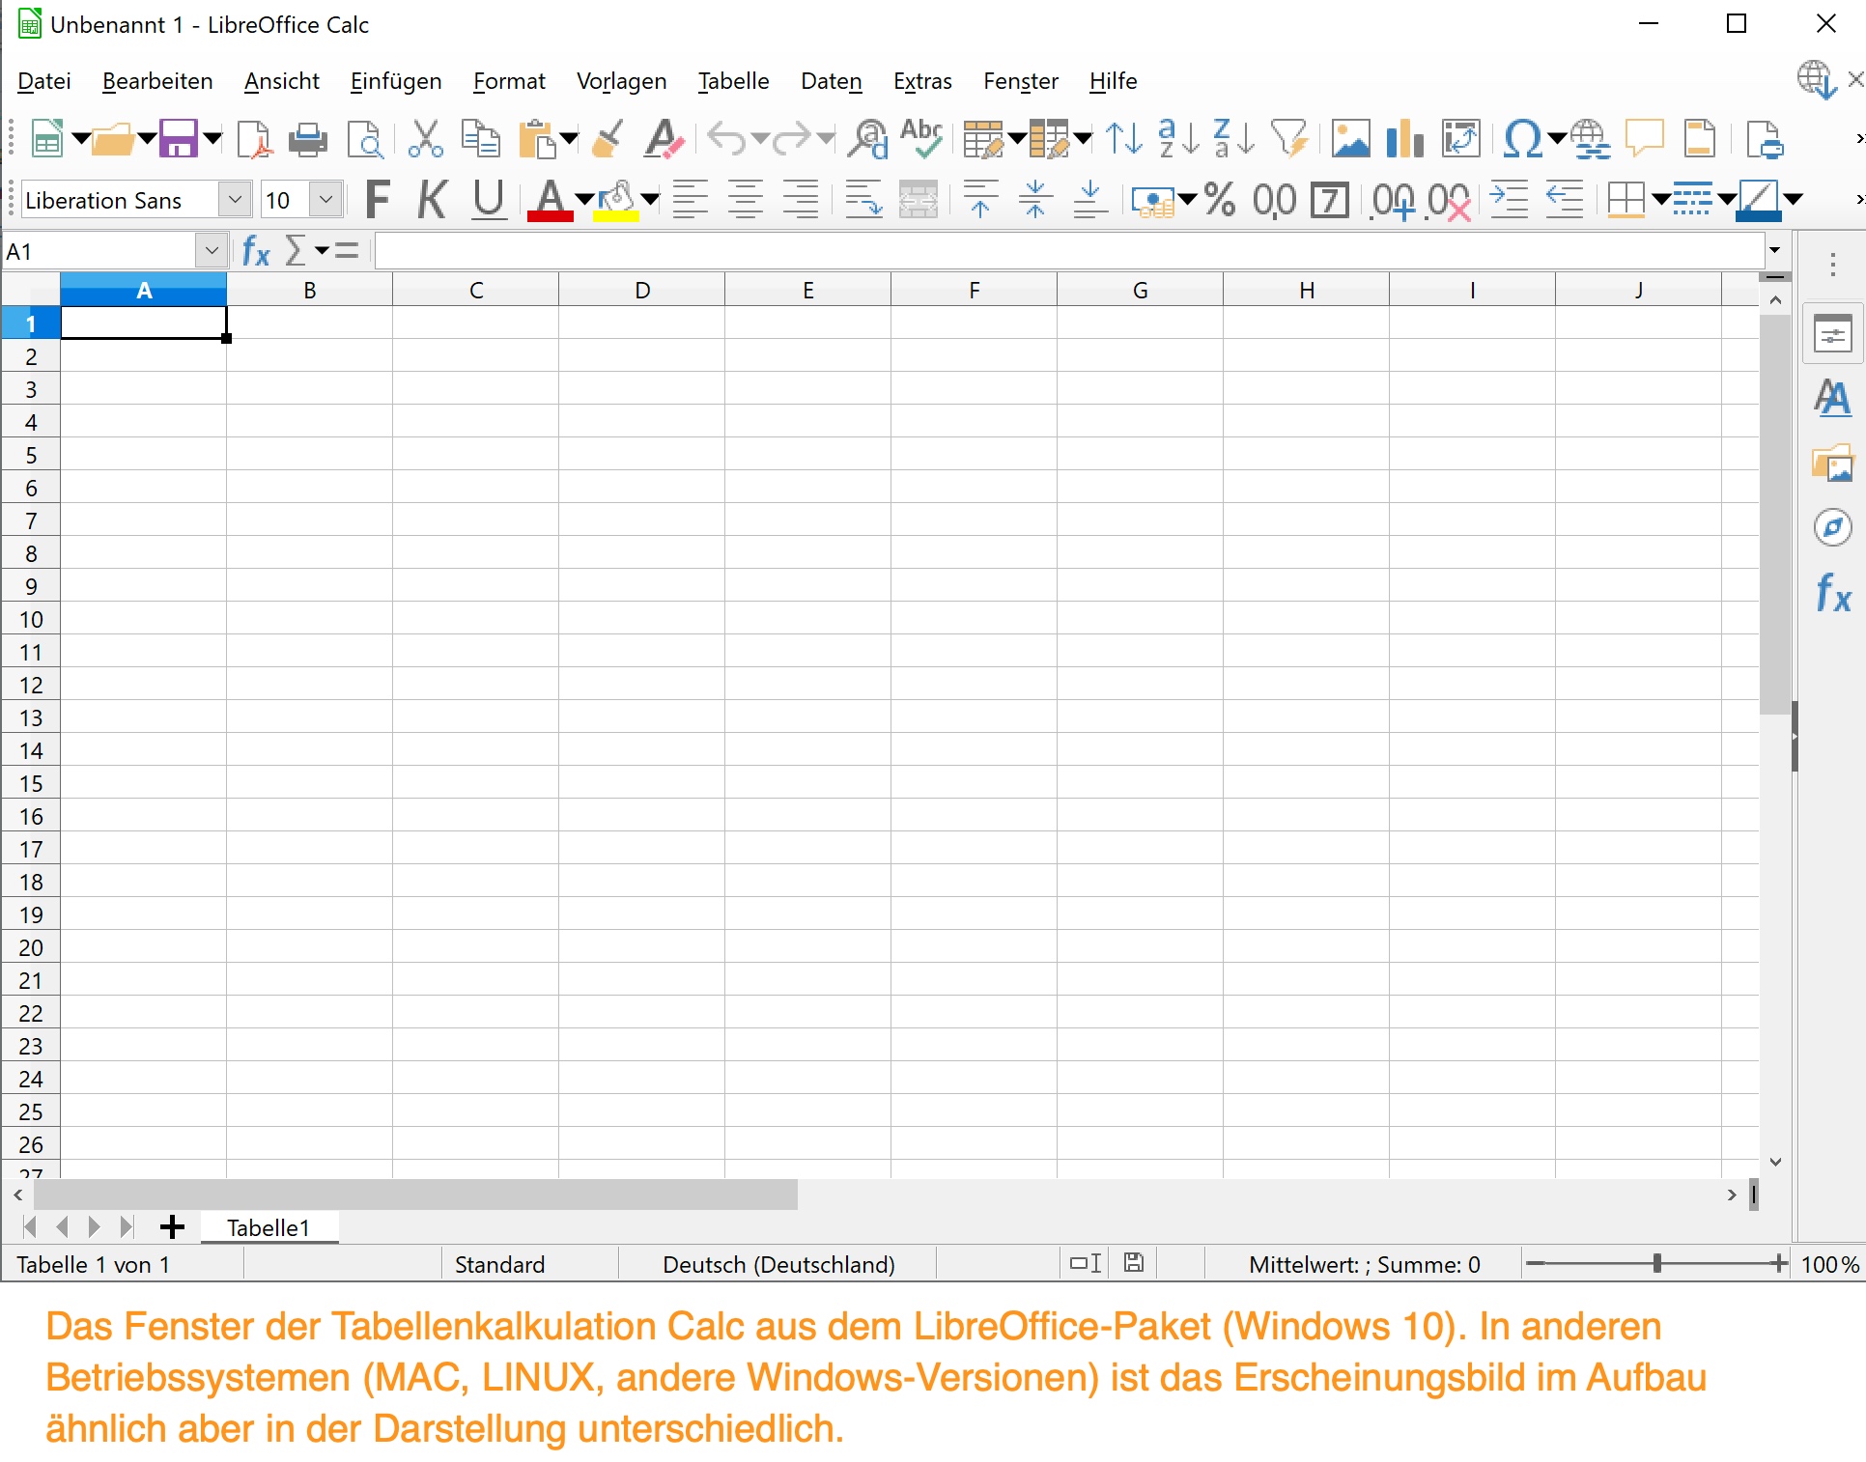Expand the font size dropdown
This screenshot has height=1462, width=1866.
(326, 200)
